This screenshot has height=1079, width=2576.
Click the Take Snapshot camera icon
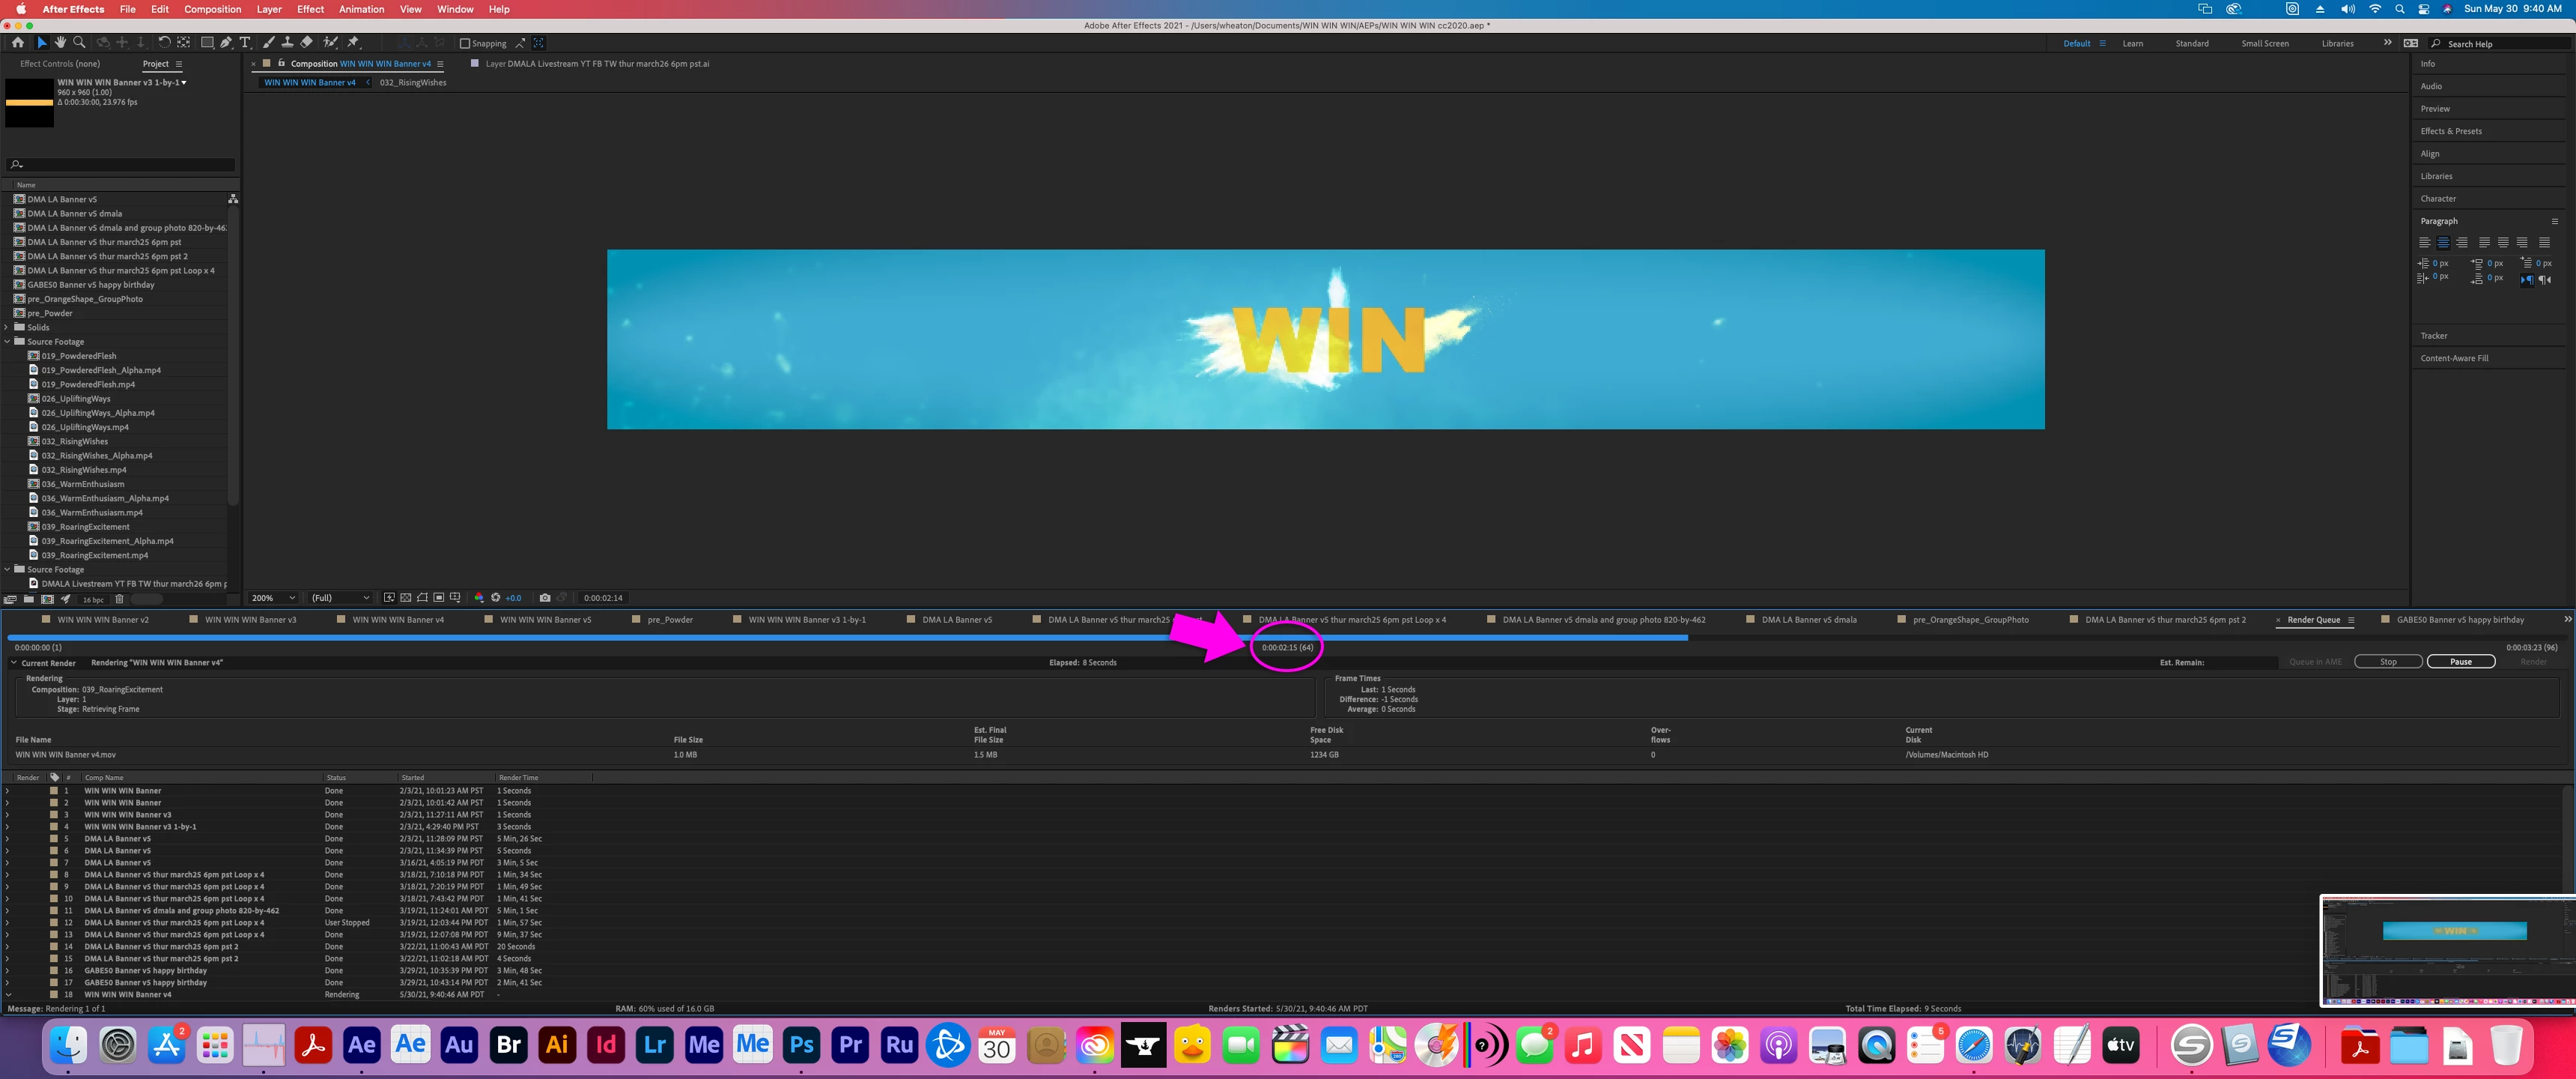click(x=545, y=597)
